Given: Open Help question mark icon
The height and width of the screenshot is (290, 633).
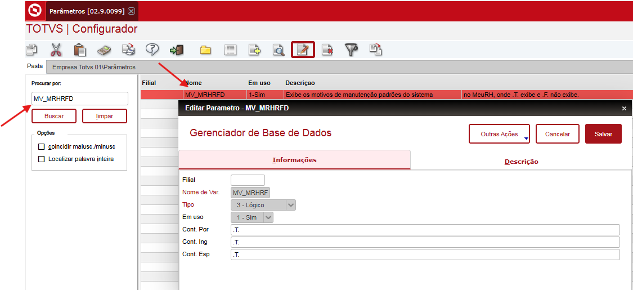Looking at the screenshot, I should click(152, 50).
